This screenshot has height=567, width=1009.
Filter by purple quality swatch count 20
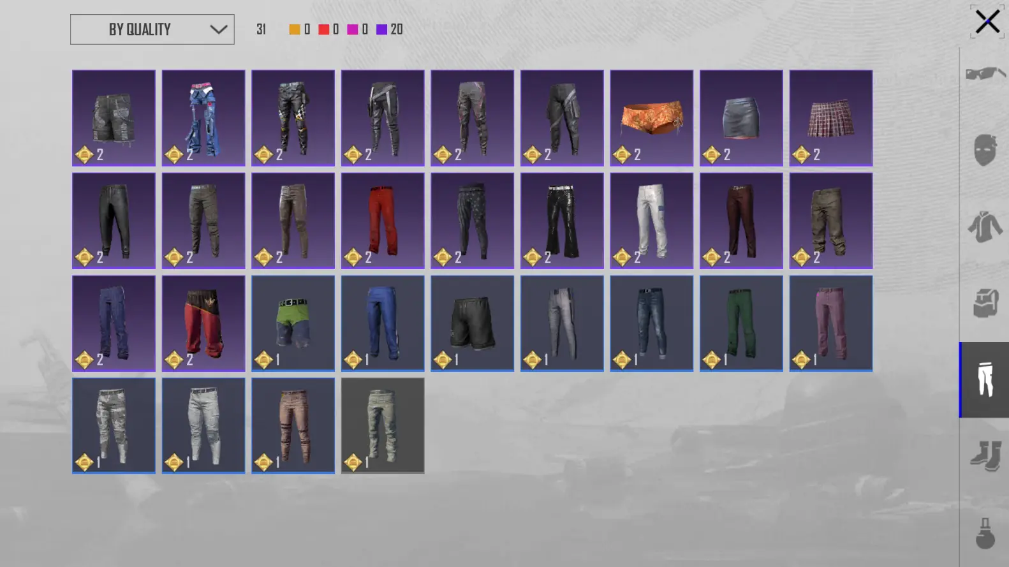389,29
